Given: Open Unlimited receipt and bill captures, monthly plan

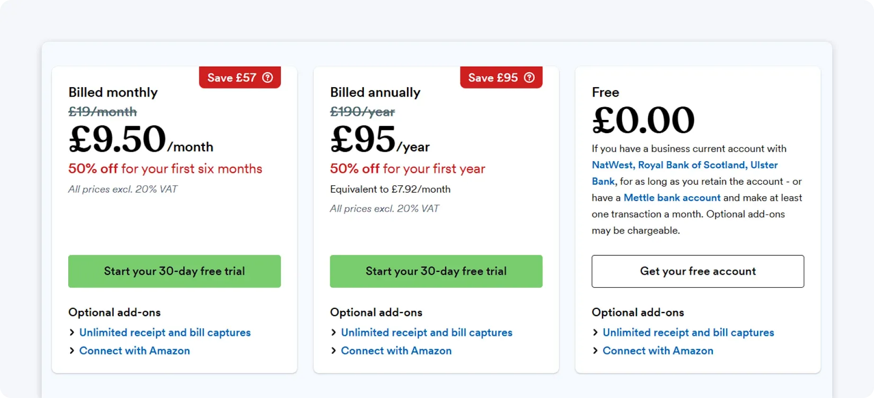Looking at the screenshot, I should point(165,332).
